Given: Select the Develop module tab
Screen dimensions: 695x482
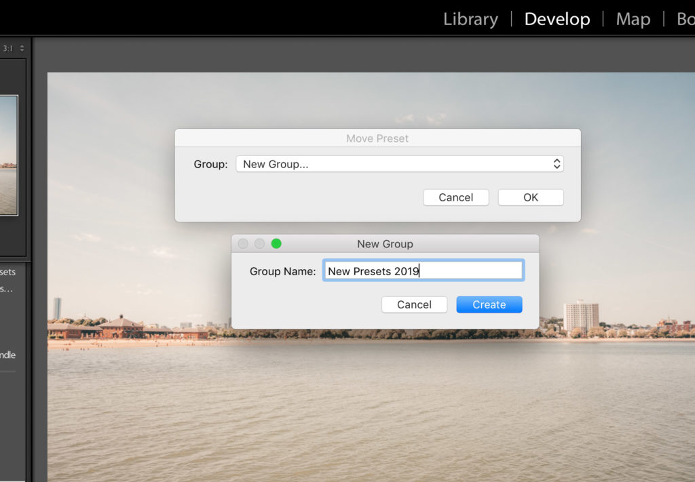Looking at the screenshot, I should tap(557, 19).
